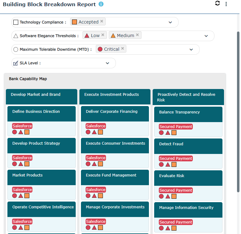Remove the Low elegance filter tag

coord(103,35)
